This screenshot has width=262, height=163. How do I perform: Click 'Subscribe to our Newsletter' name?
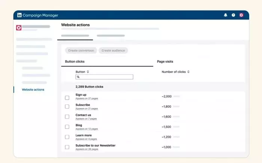(95, 145)
